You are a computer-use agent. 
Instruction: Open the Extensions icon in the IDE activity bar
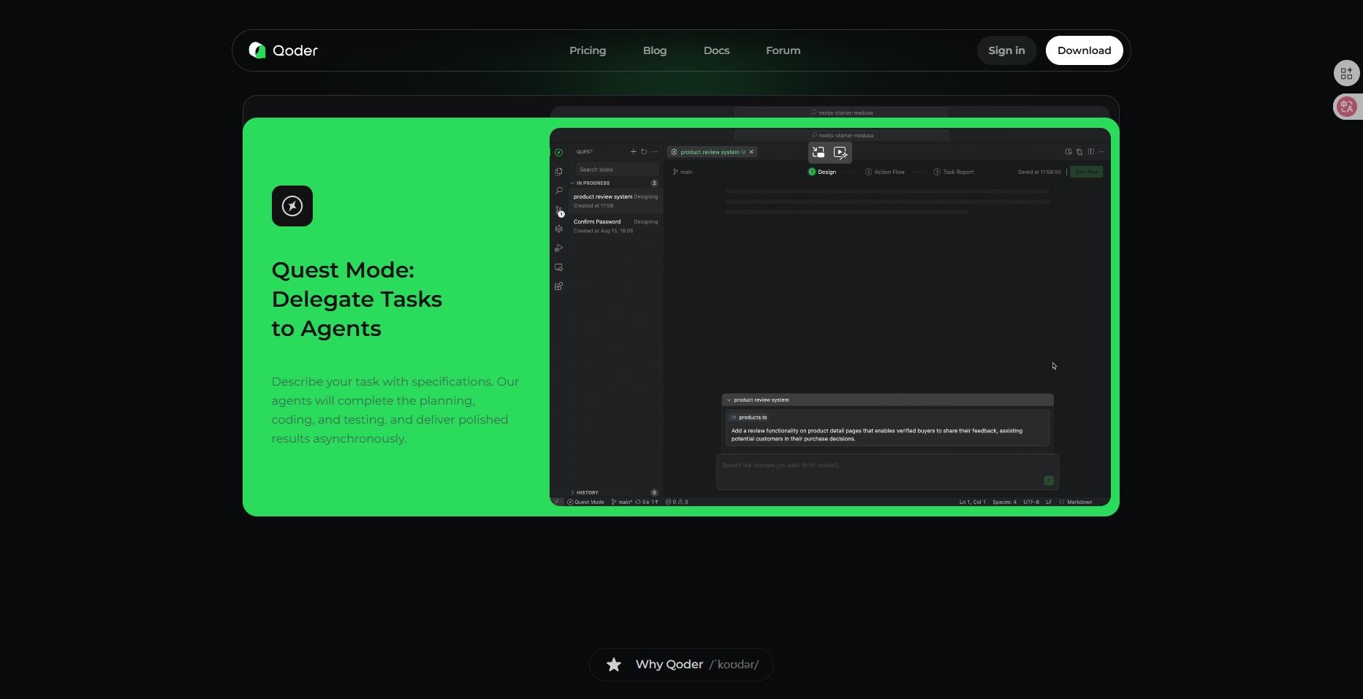(x=558, y=286)
